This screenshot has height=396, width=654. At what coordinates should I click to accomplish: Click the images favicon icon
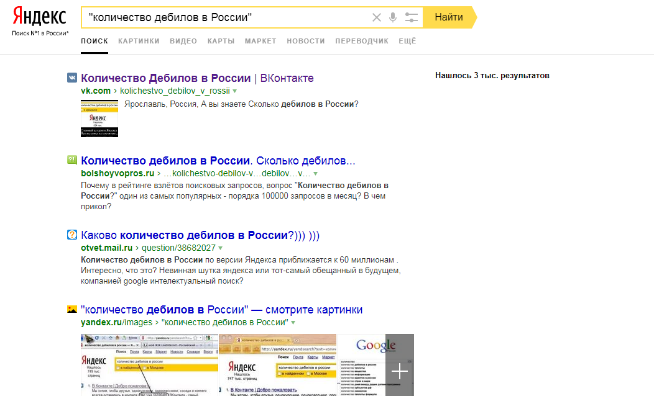pos(72,309)
